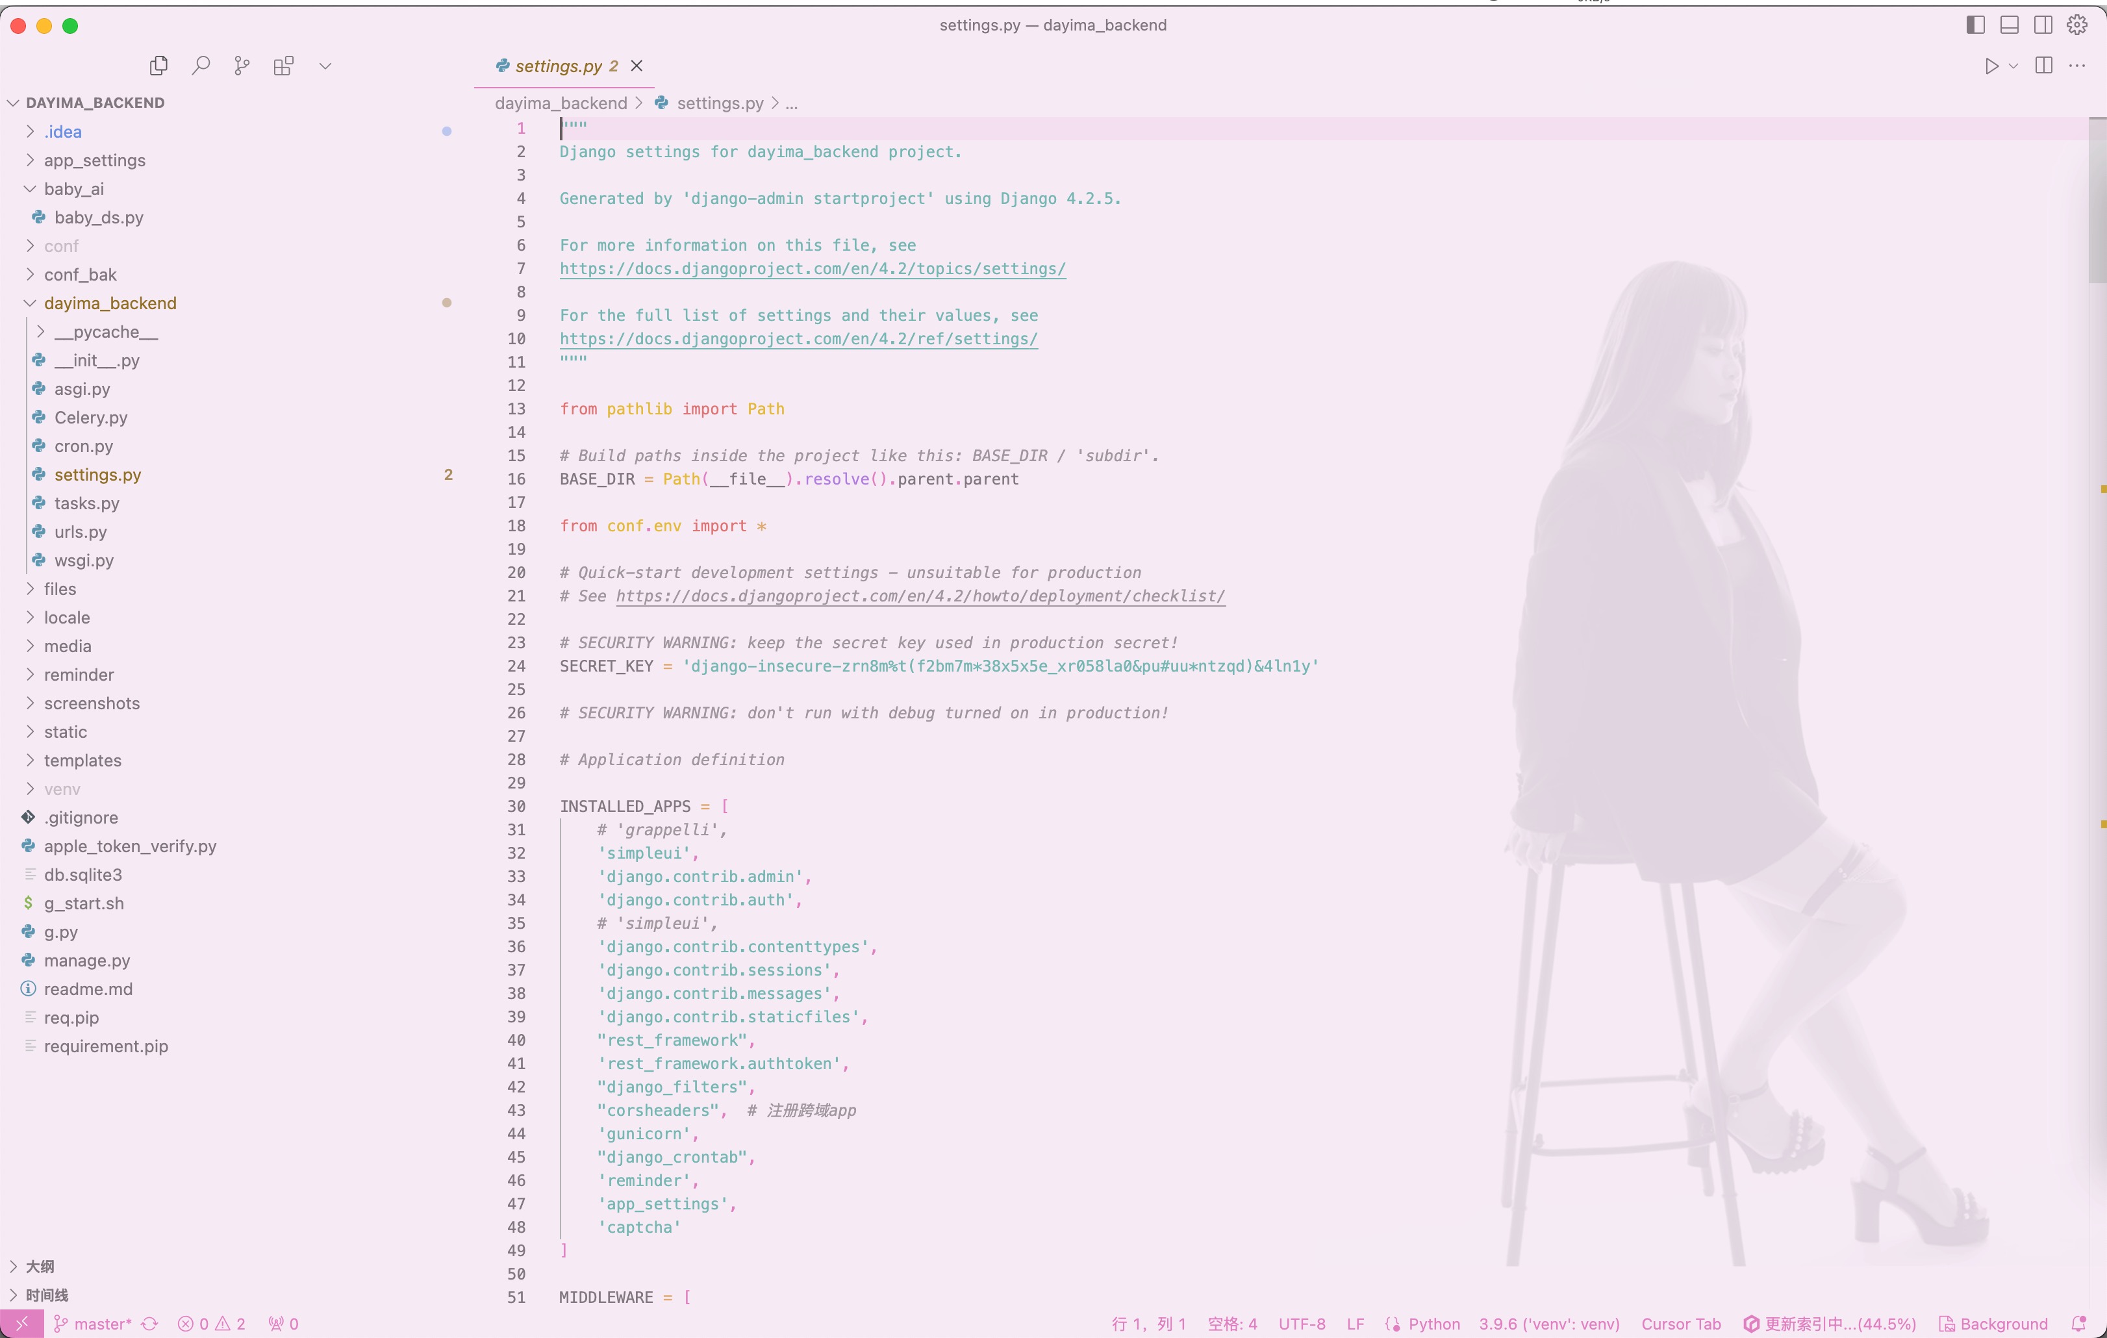Toggle the primary sidebar visibility
The height and width of the screenshot is (1338, 2107).
coord(1975,25)
